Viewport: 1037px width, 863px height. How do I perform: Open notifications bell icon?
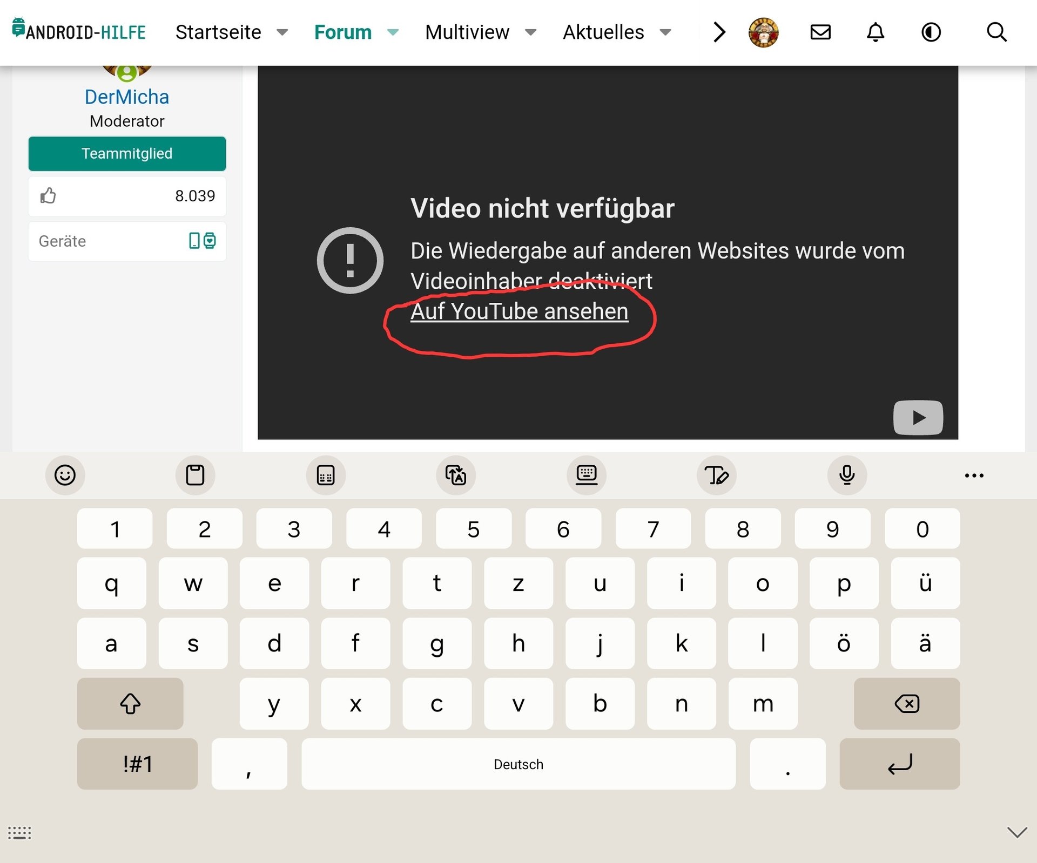[876, 32]
